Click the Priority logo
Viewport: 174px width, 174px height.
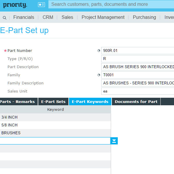coord(15,5)
